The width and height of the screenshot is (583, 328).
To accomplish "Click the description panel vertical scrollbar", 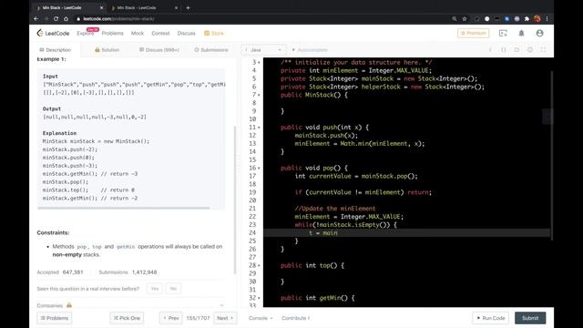I will [235, 200].
